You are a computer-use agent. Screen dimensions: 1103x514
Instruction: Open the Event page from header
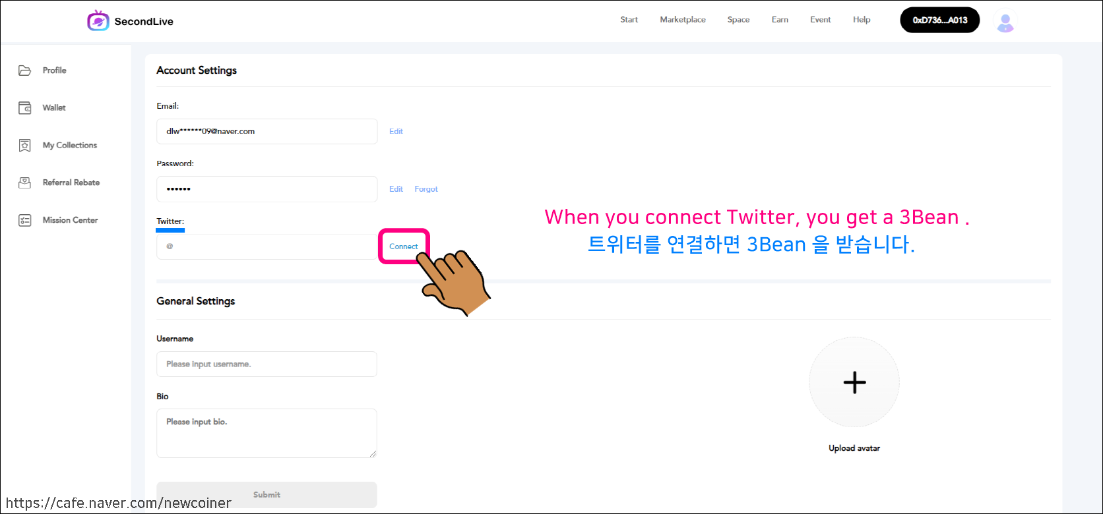[820, 20]
